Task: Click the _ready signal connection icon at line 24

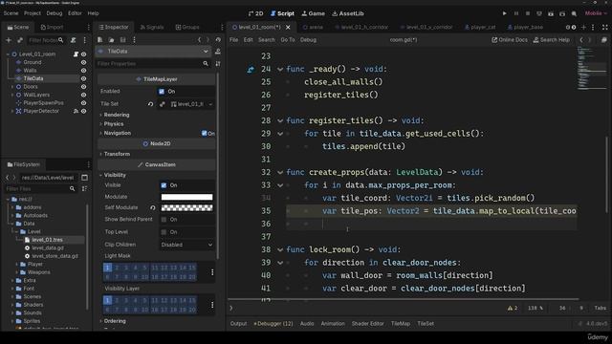Action: [251, 70]
